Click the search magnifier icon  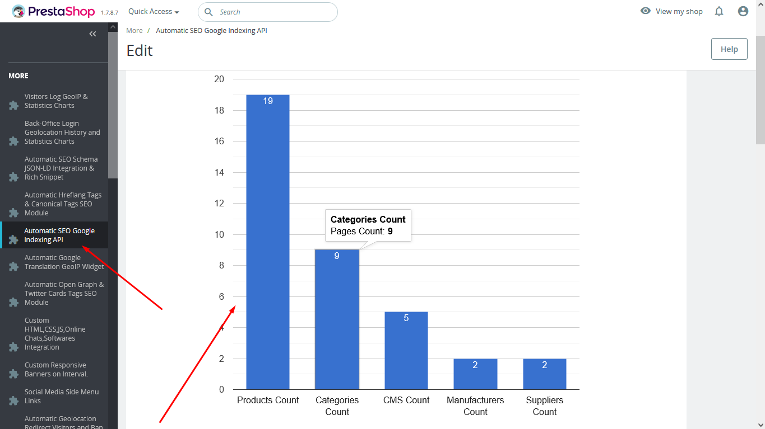(208, 12)
